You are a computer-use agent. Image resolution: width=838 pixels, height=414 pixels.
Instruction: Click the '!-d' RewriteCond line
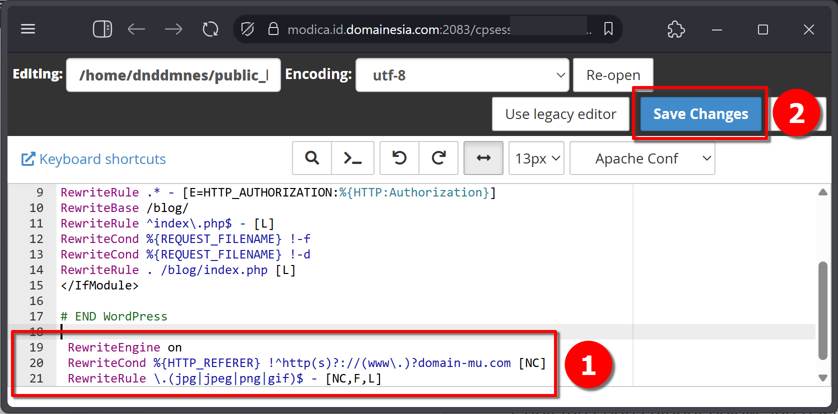pyautogui.click(x=185, y=254)
